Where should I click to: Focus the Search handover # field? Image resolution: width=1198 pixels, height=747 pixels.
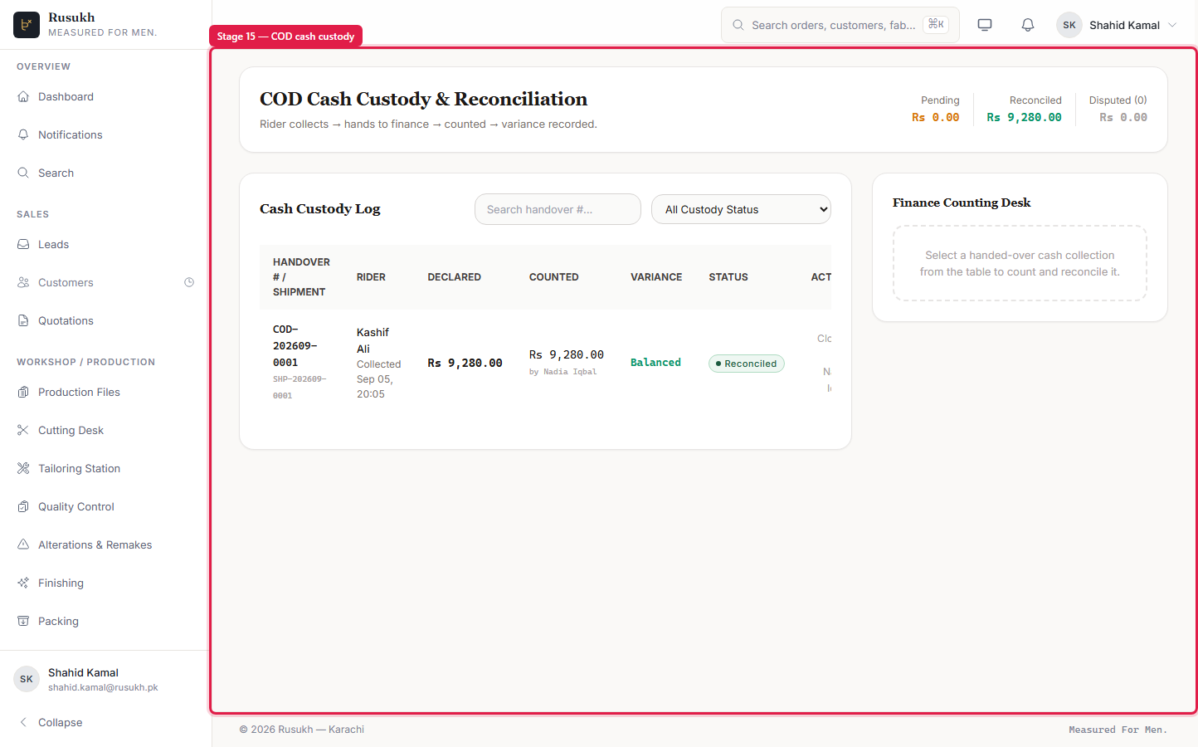click(558, 209)
